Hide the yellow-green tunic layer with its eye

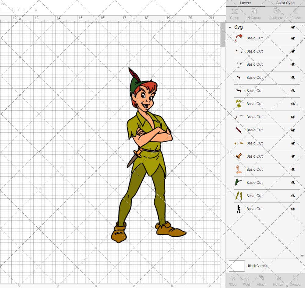point(293,104)
